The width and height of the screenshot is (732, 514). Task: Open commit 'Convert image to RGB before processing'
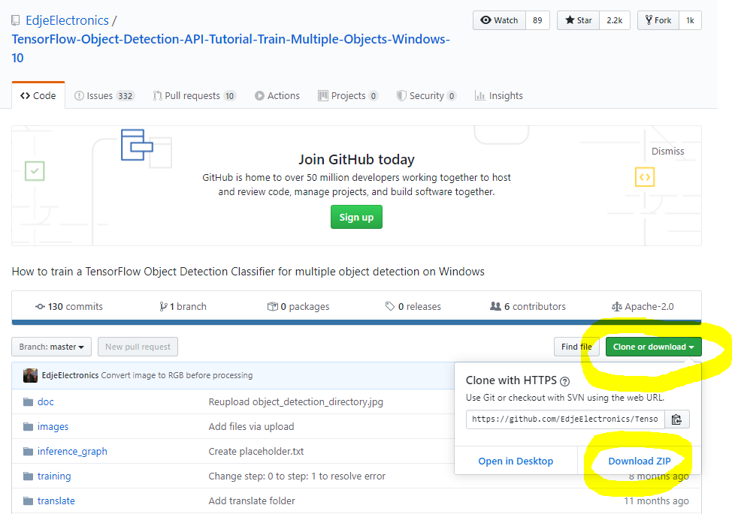177,375
